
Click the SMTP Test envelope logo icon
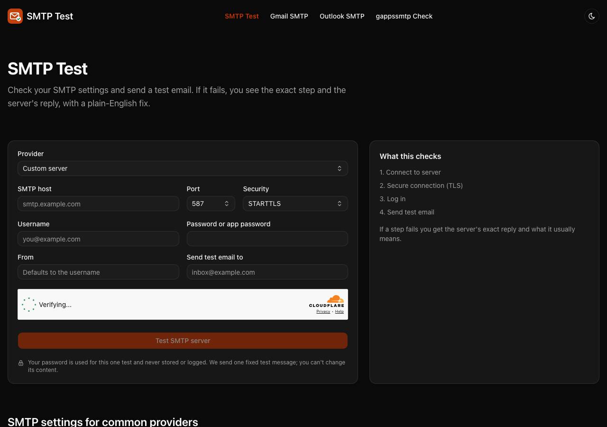tap(15, 16)
